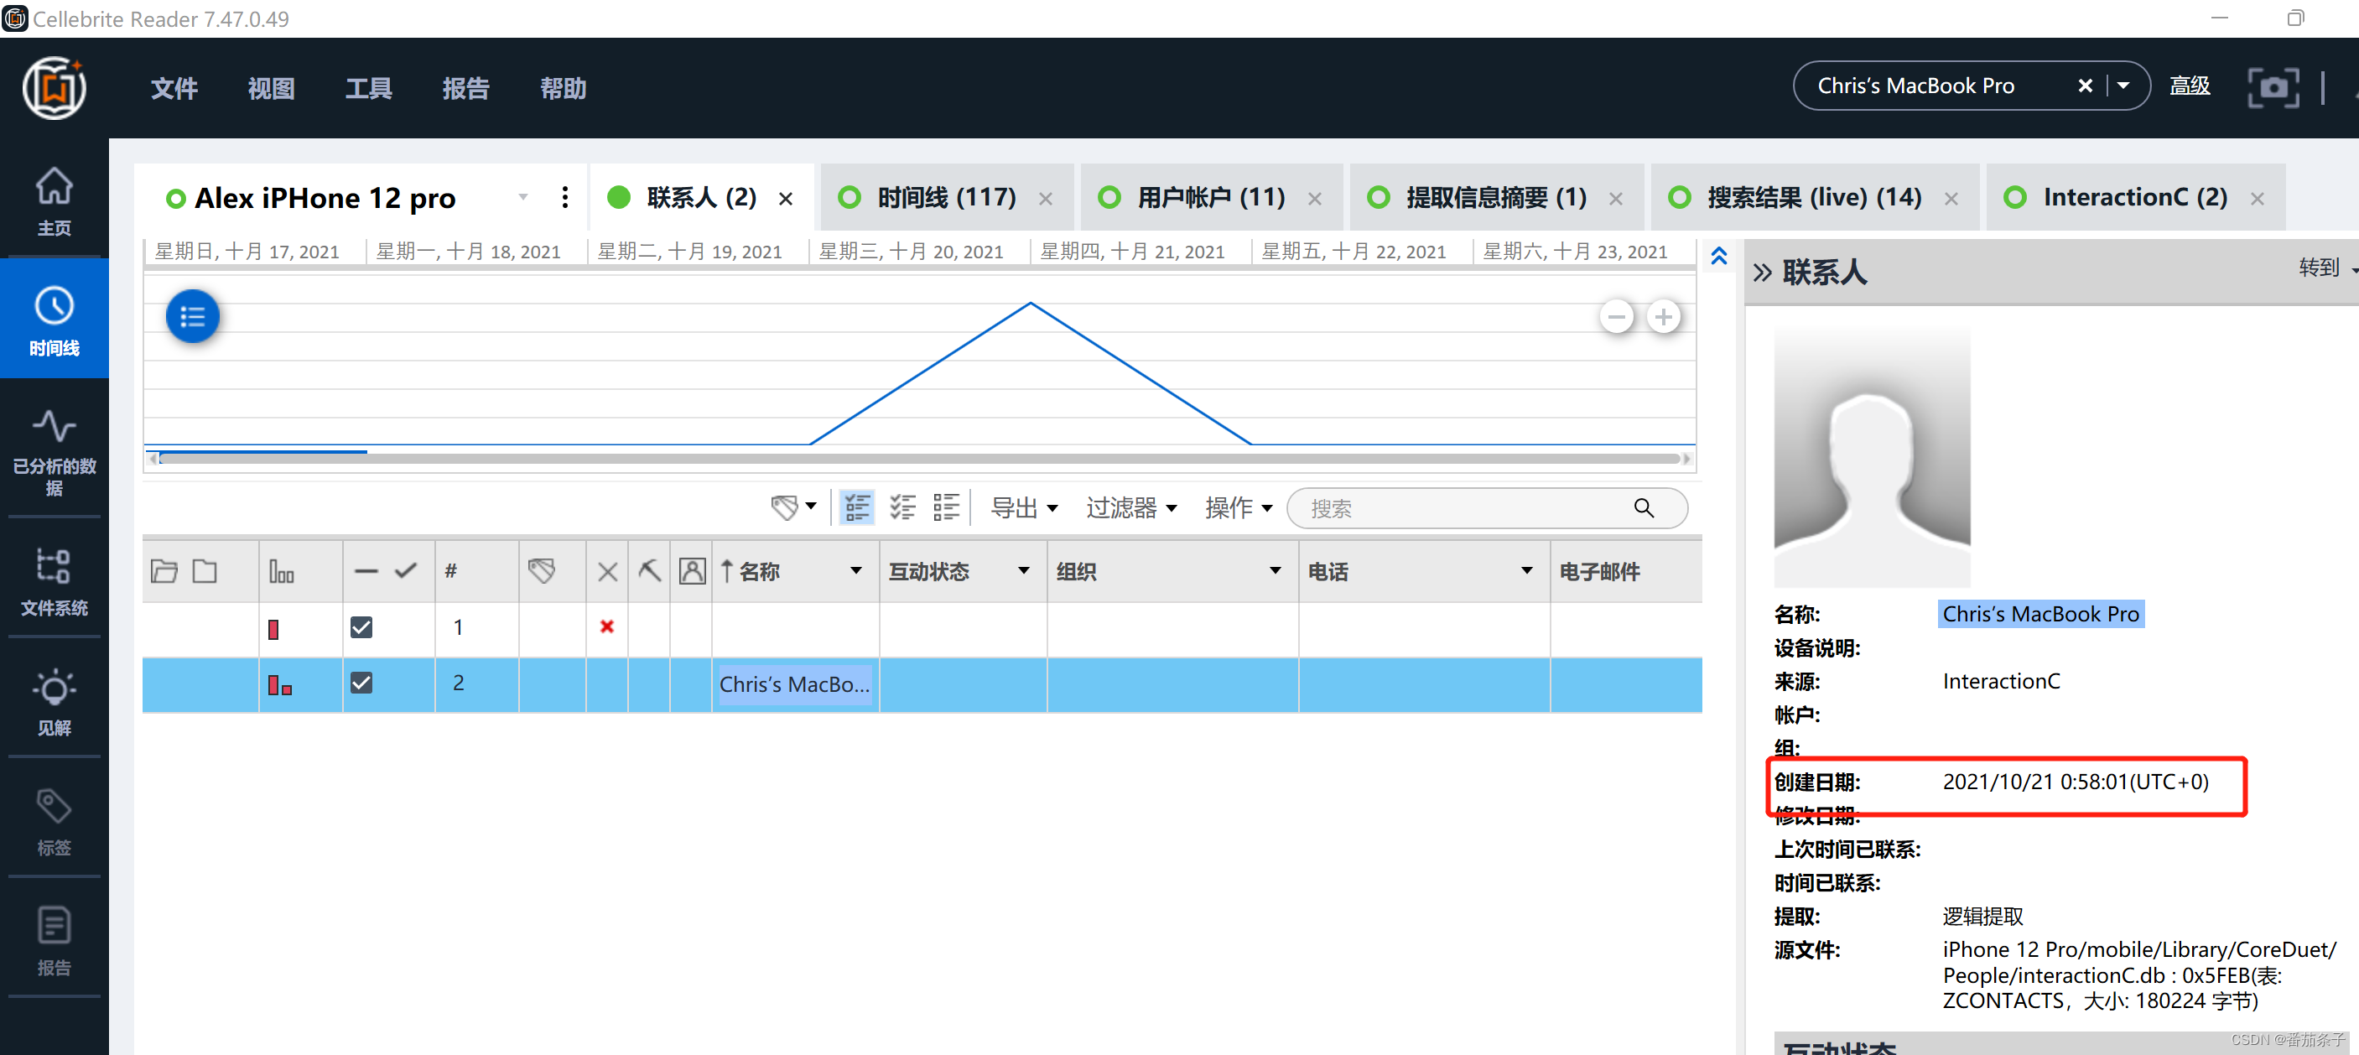2359x1055 pixels.
Task: Click the timeline peak on October 21
Action: click(1031, 303)
